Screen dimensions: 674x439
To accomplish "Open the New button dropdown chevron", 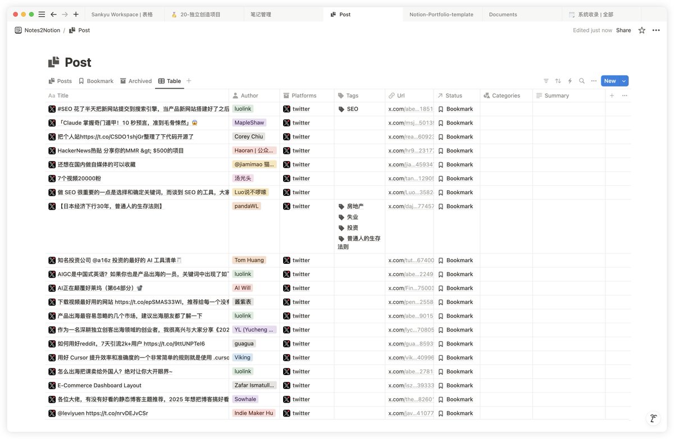I will pyautogui.click(x=625, y=80).
